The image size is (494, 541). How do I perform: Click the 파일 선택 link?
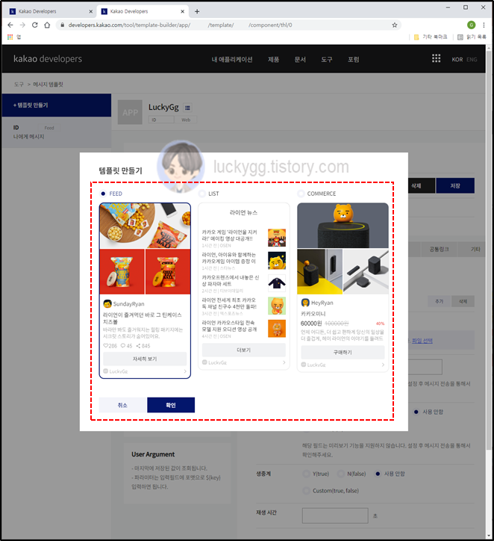coord(422,341)
